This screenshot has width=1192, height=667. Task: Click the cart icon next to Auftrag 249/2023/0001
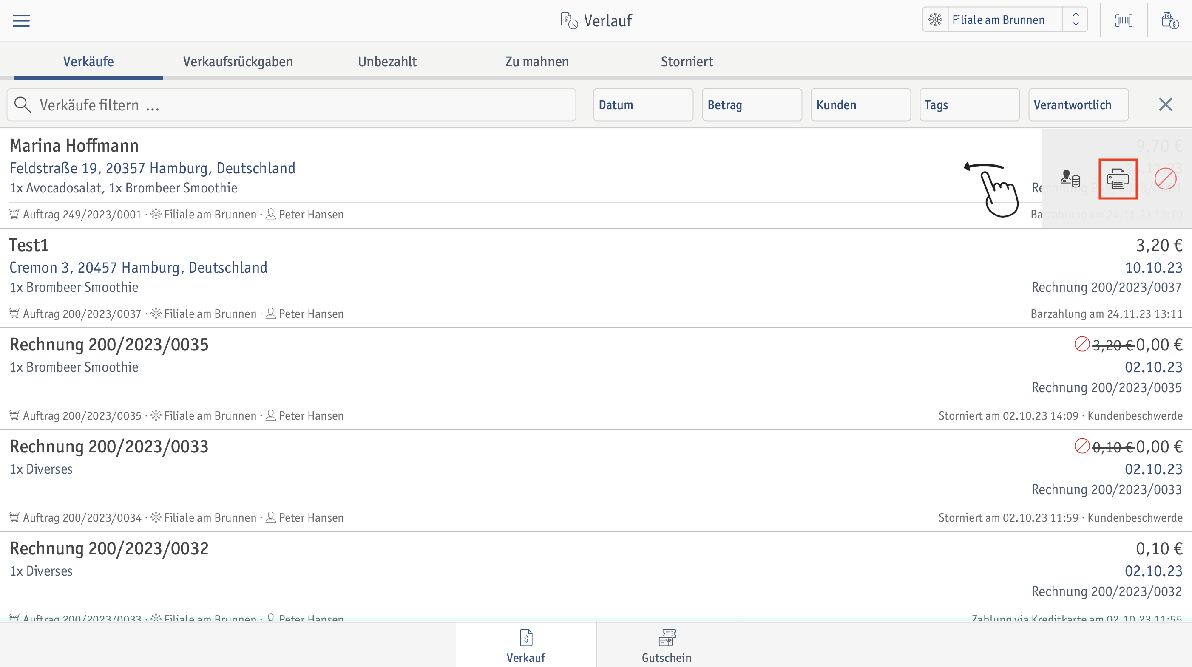coord(14,214)
